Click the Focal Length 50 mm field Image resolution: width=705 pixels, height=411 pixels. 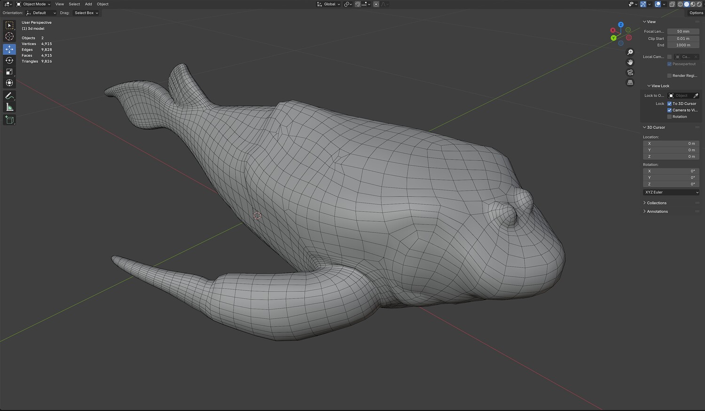(683, 31)
